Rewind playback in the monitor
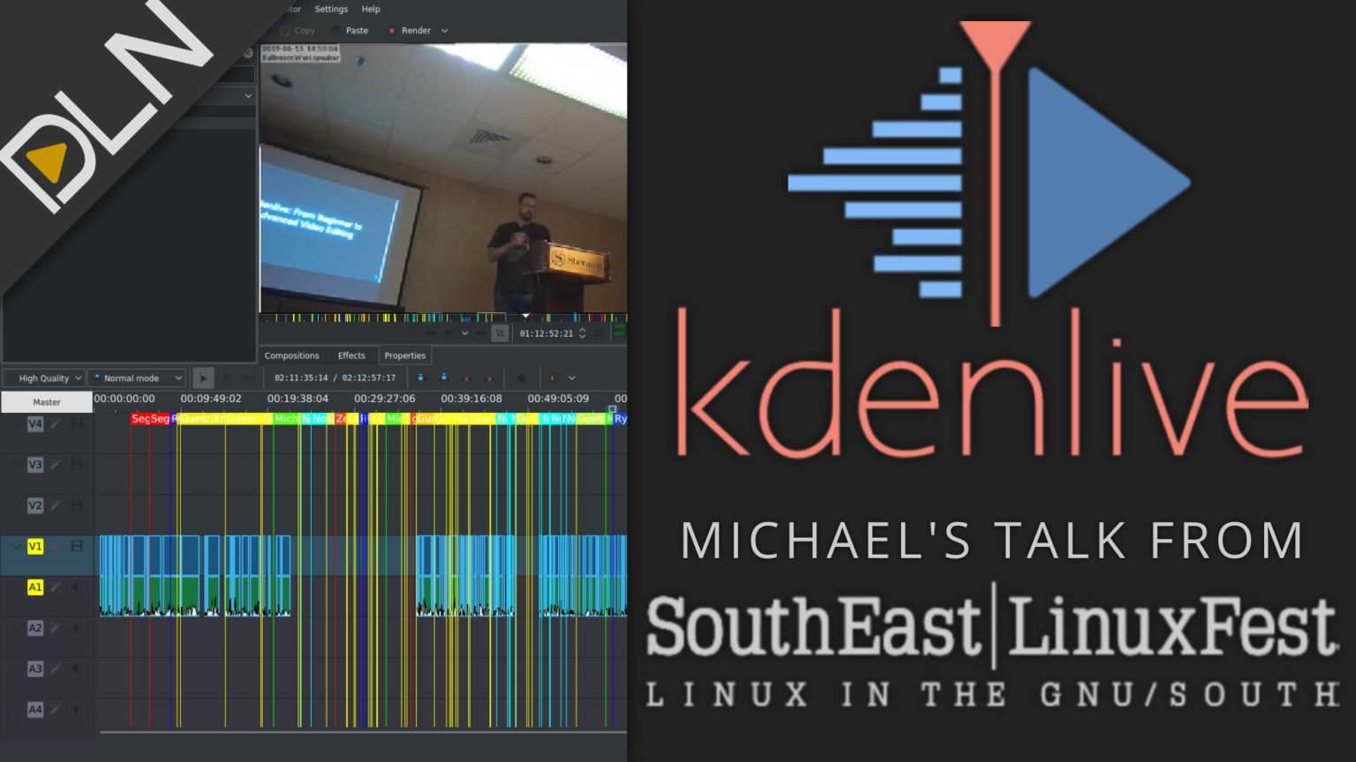The width and height of the screenshot is (1356, 762). tap(431, 333)
